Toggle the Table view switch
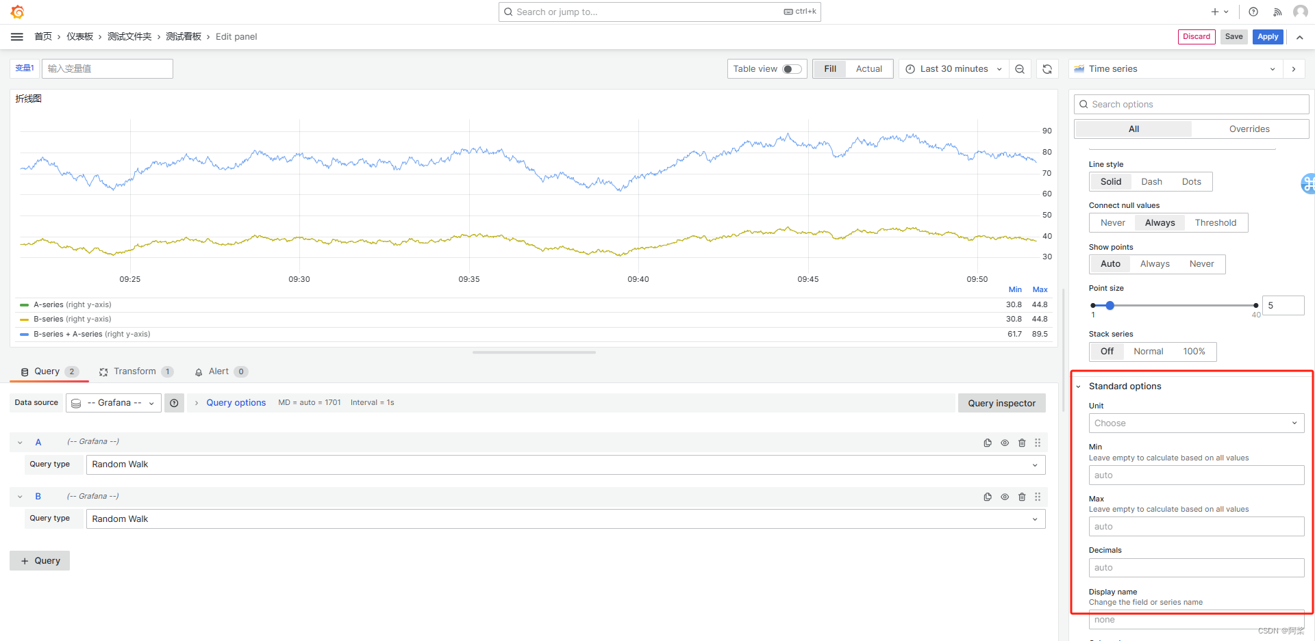1315x641 pixels. pos(792,69)
